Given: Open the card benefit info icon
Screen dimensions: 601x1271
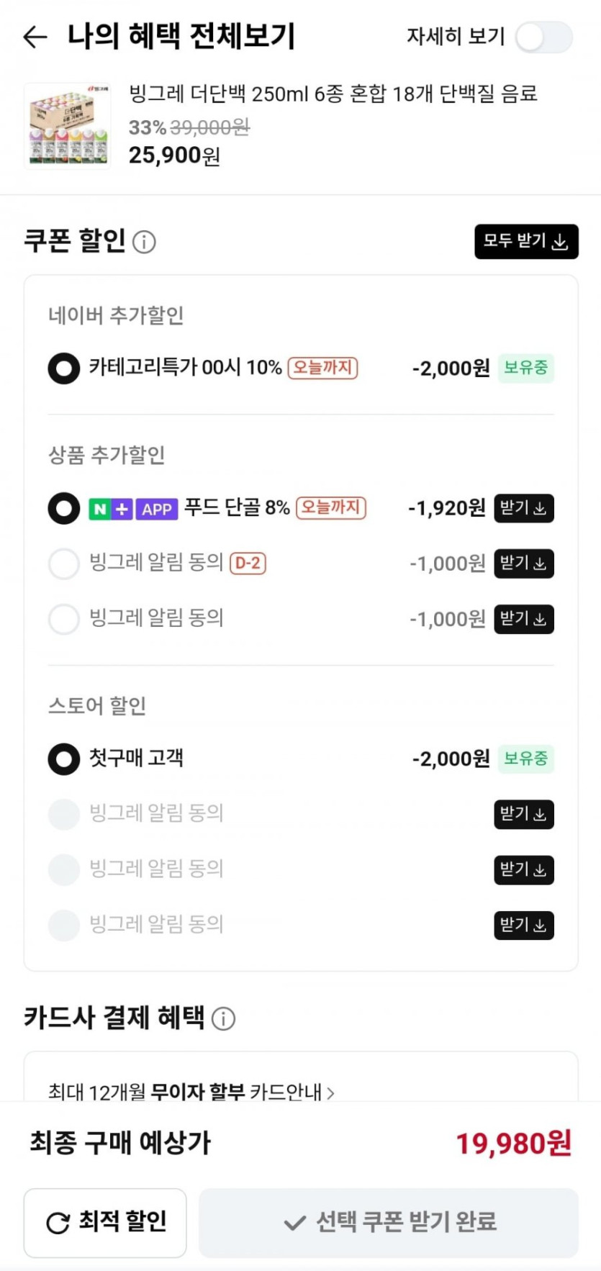Looking at the screenshot, I should (x=223, y=1018).
